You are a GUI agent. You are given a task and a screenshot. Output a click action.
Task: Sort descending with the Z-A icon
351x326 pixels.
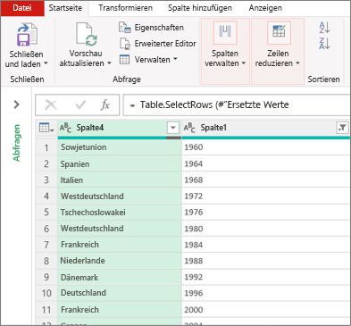[324, 44]
